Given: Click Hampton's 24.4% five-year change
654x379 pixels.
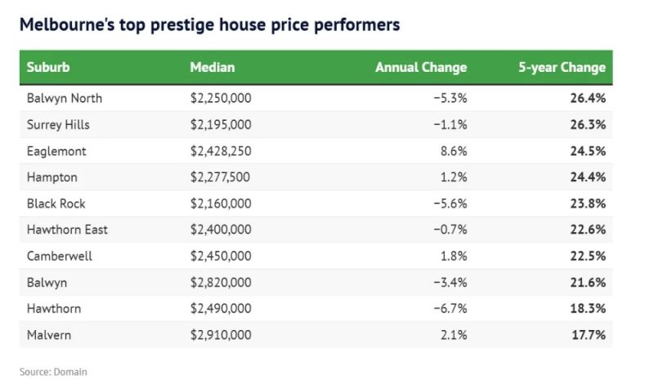Looking at the screenshot, I should click(x=589, y=177).
